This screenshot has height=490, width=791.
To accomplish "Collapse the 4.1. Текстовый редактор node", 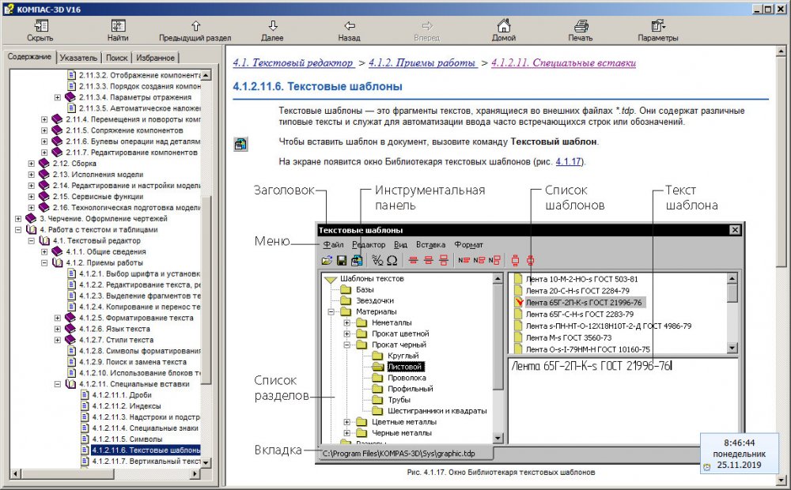I will tap(32, 241).
